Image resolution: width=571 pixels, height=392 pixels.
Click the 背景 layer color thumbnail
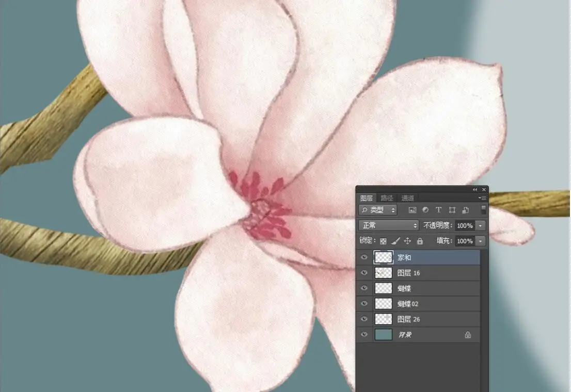(384, 335)
